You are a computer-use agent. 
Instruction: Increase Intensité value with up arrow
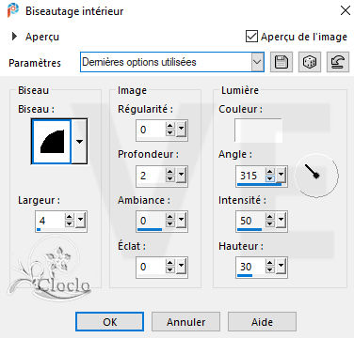click(269, 217)
